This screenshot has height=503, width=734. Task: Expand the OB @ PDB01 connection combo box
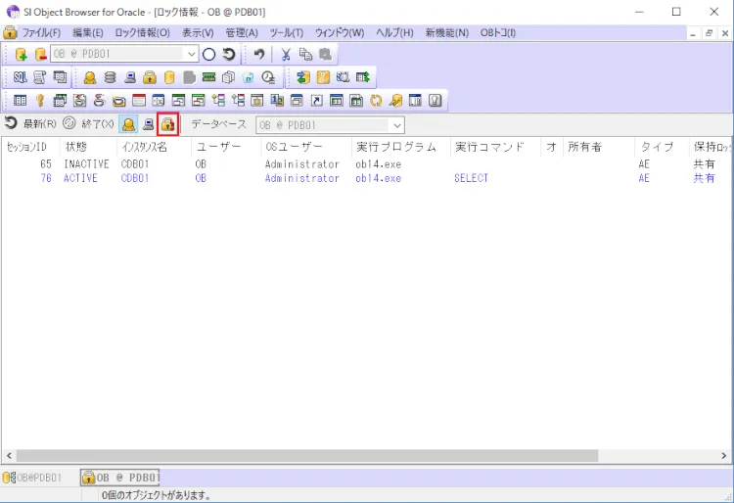coord(191,54)
